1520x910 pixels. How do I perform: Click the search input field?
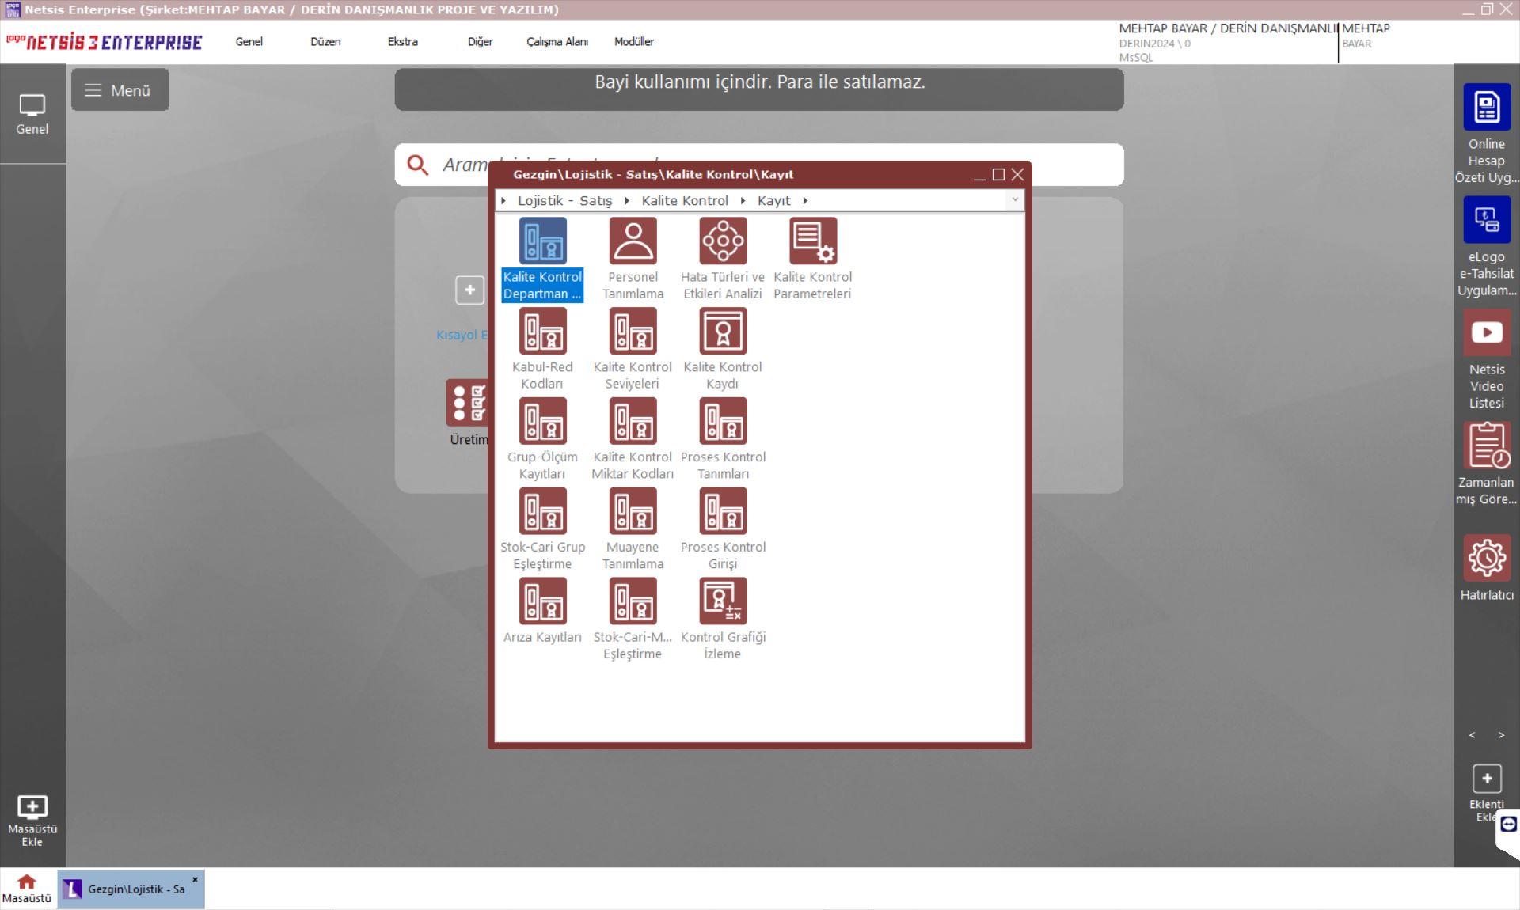[x=759, y=165]
